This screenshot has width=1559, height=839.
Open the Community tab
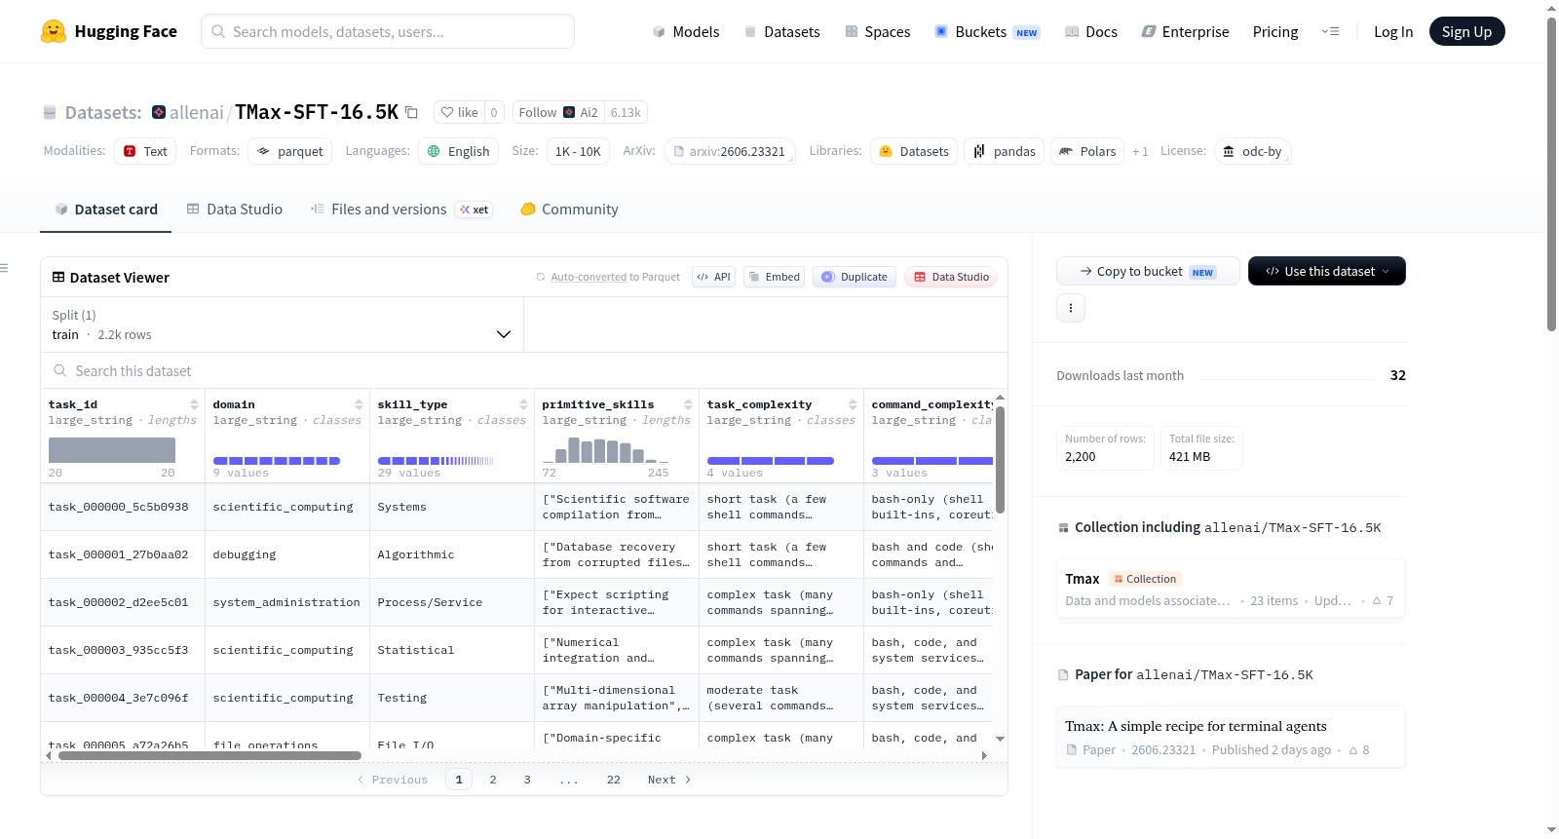click(x=569, y=209)
